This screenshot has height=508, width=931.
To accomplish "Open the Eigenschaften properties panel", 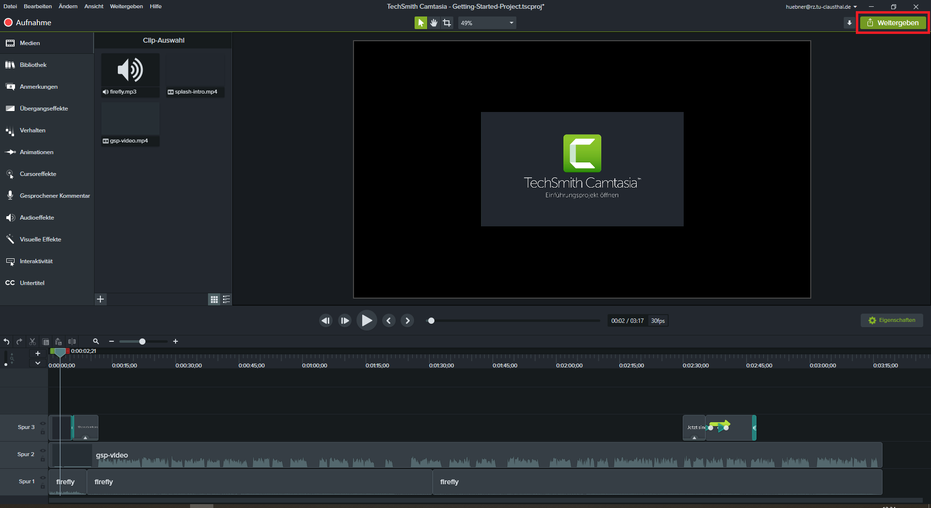I will [892, 320].
